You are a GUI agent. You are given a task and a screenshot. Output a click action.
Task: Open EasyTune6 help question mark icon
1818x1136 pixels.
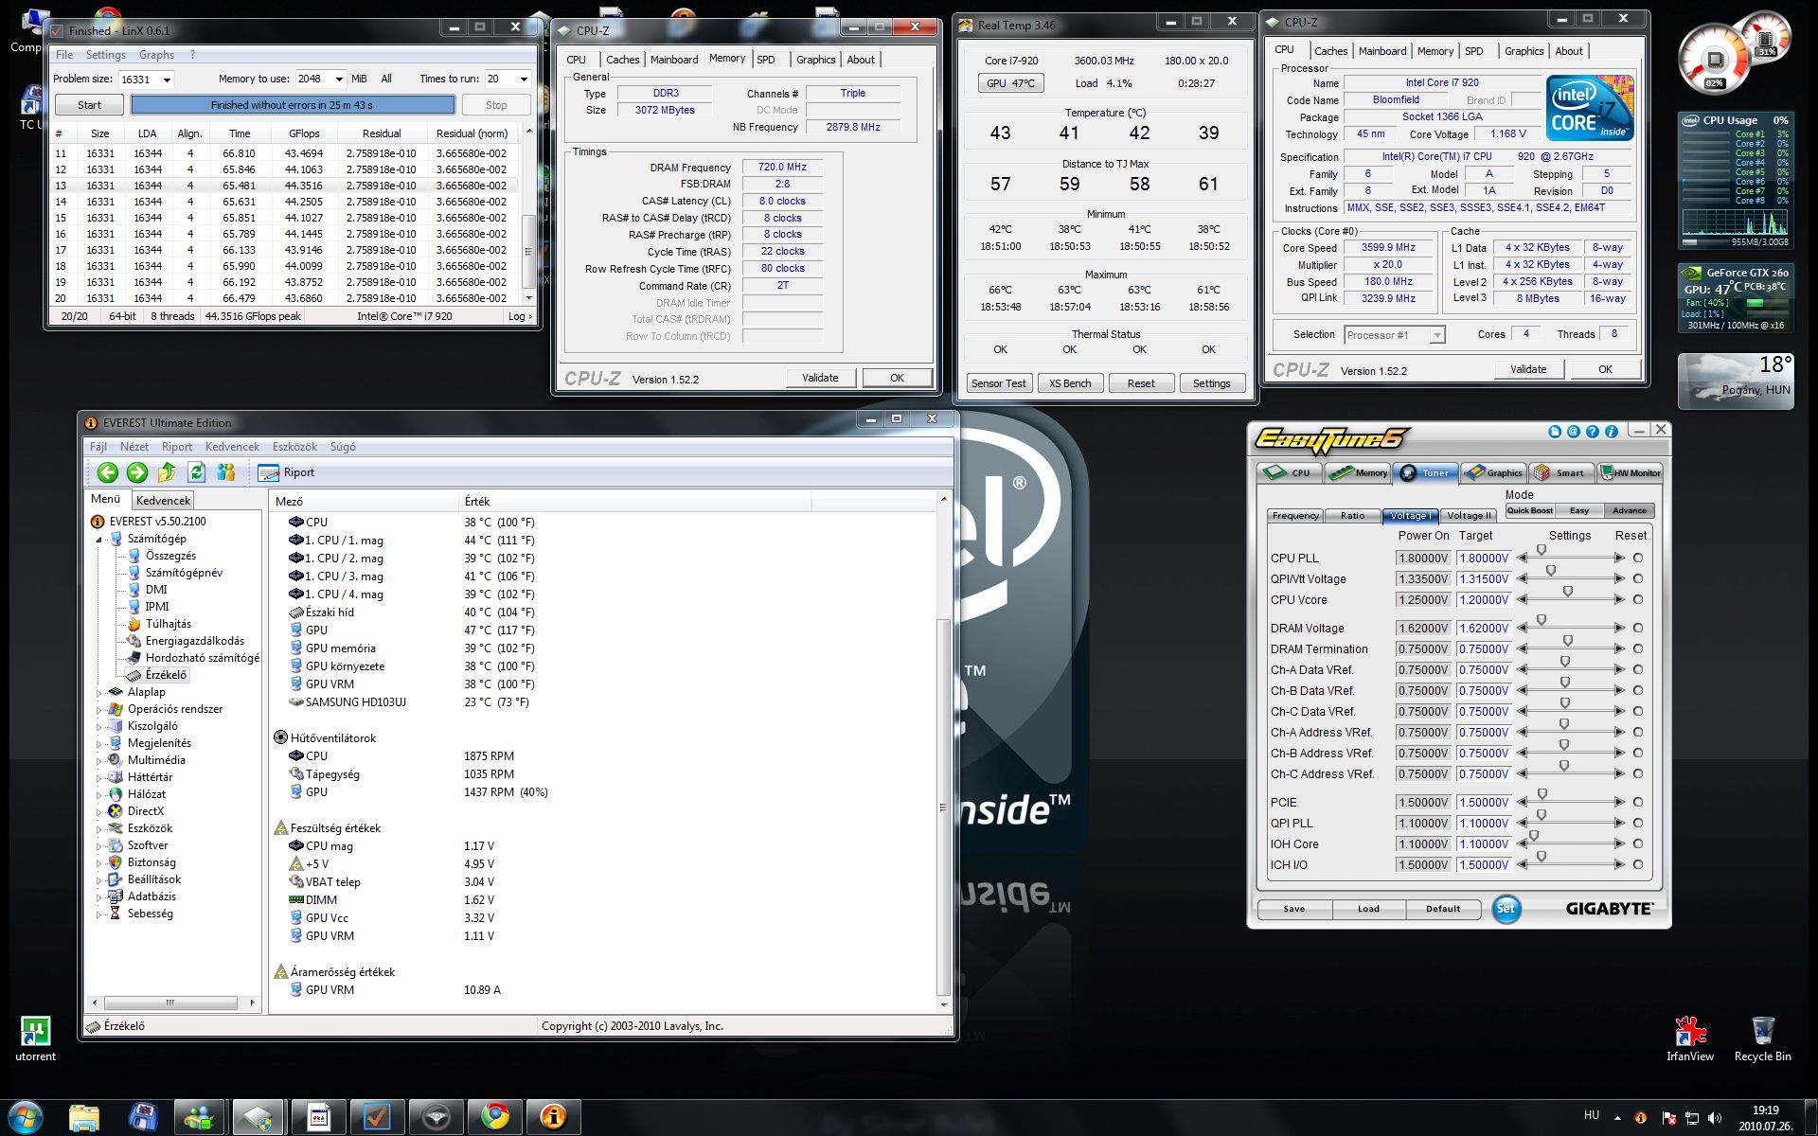click(1592, 432)
